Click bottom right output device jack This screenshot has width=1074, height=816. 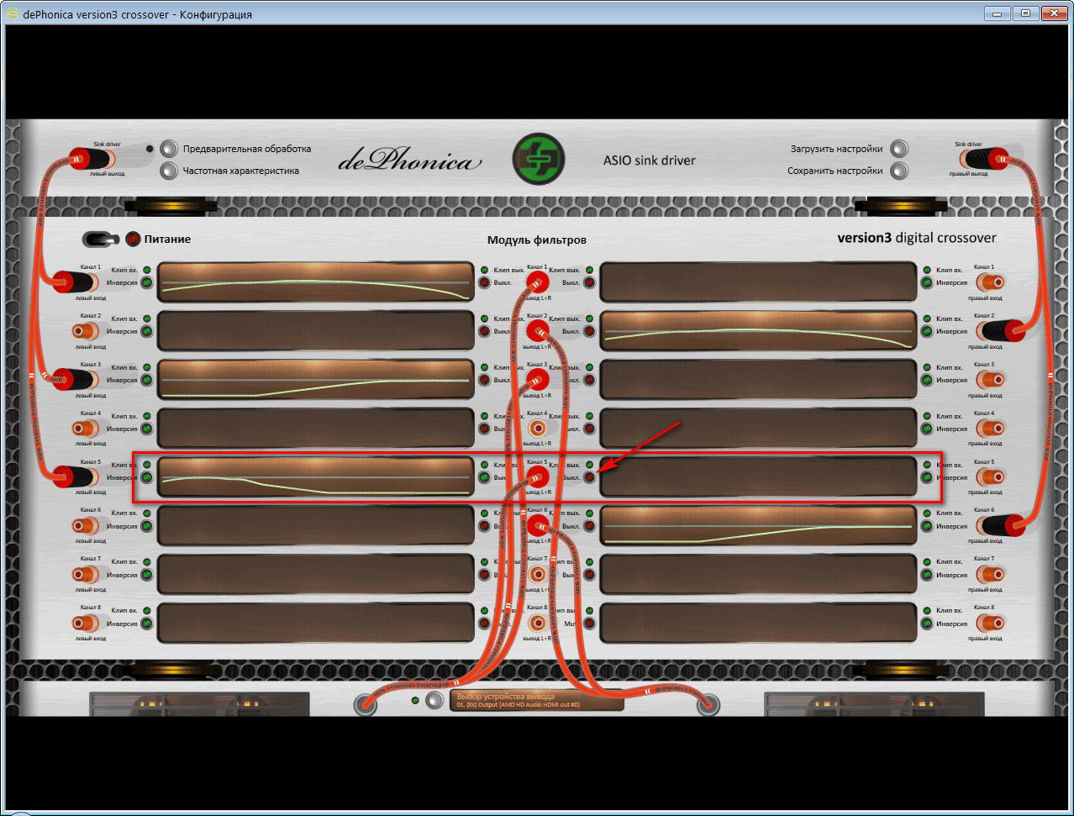(708, 704)
